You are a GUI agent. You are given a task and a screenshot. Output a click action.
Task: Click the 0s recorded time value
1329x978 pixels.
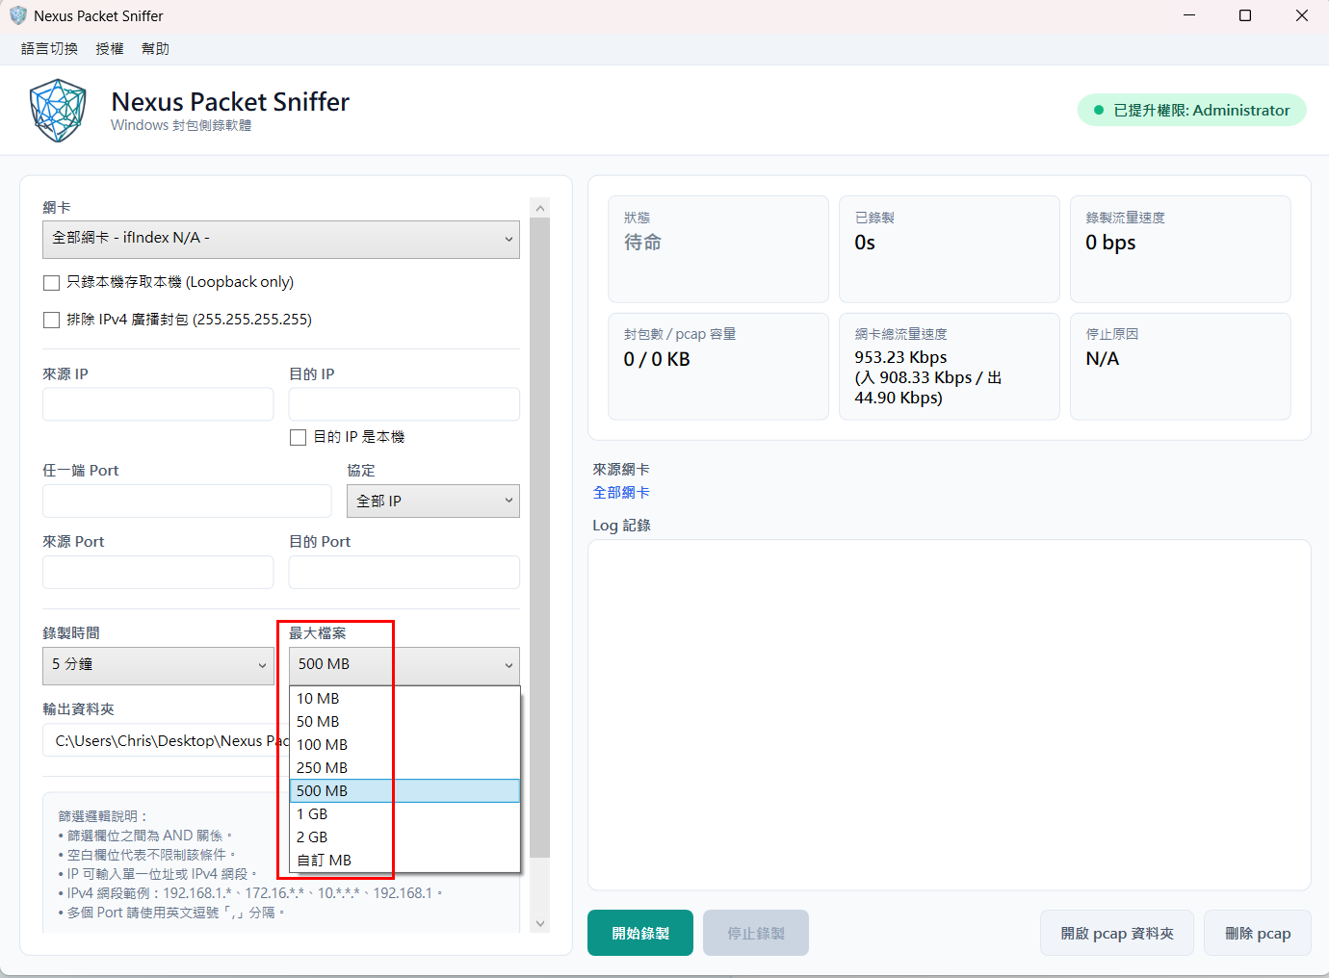865,243
